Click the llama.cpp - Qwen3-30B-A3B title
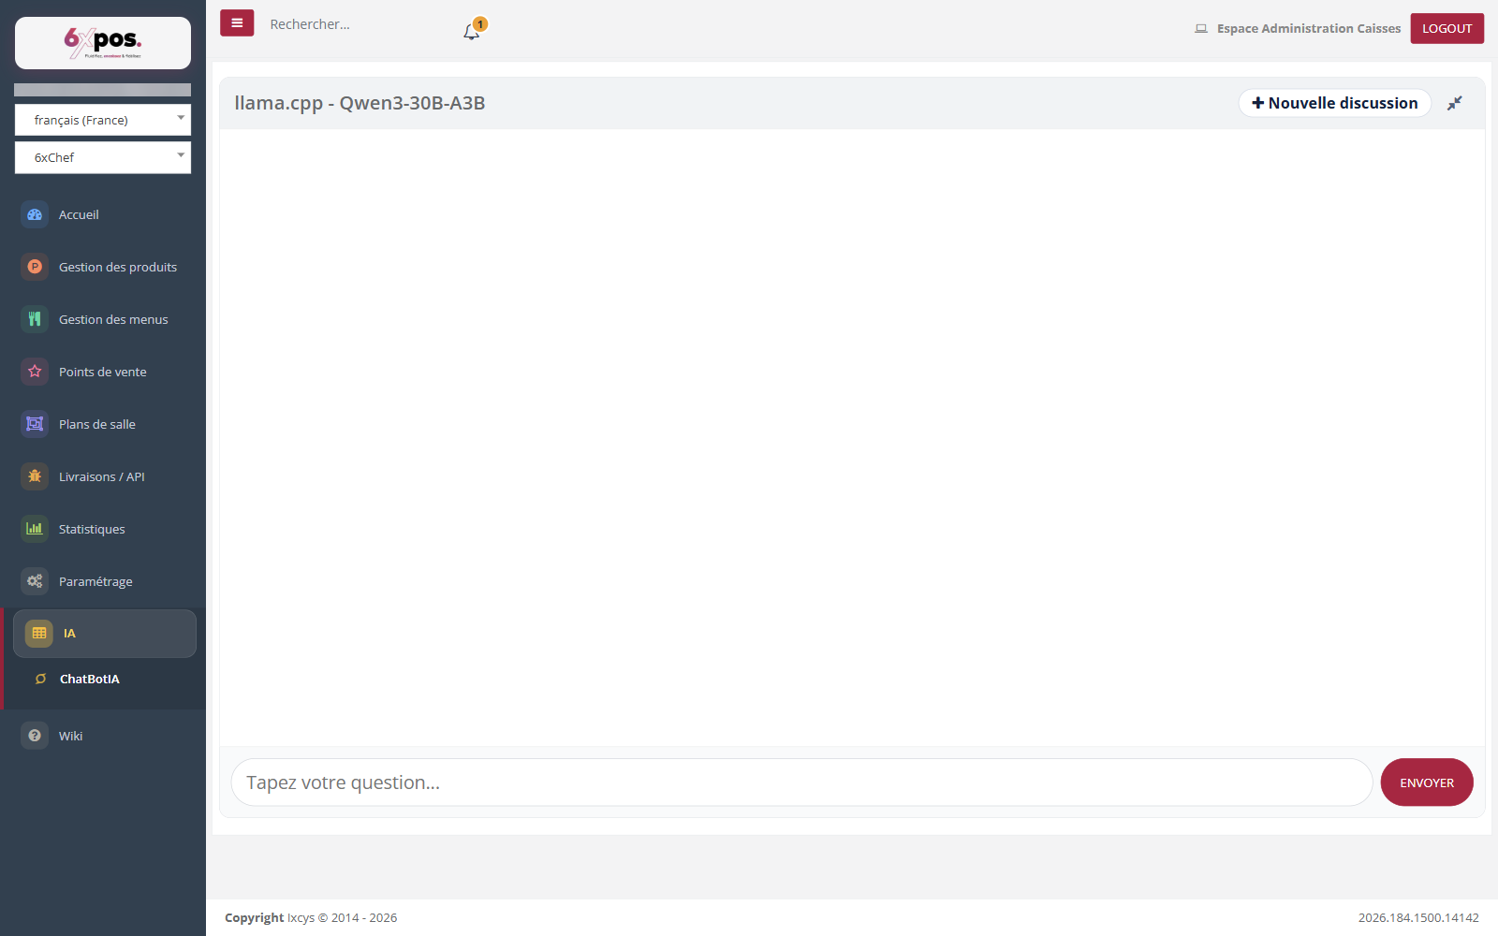Viewport: 1498px width, 936px height. tap(360, 103)
